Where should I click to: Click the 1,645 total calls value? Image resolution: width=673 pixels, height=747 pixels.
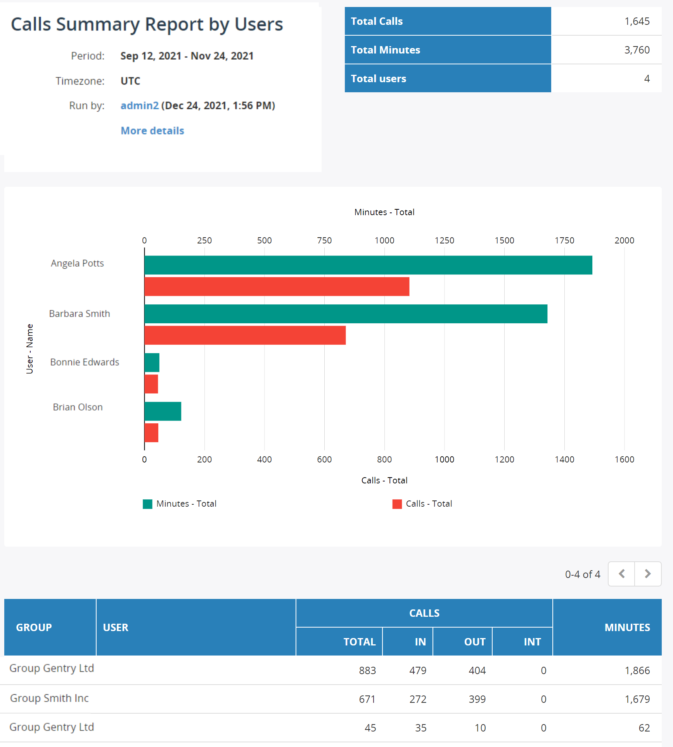pos(637,21)
